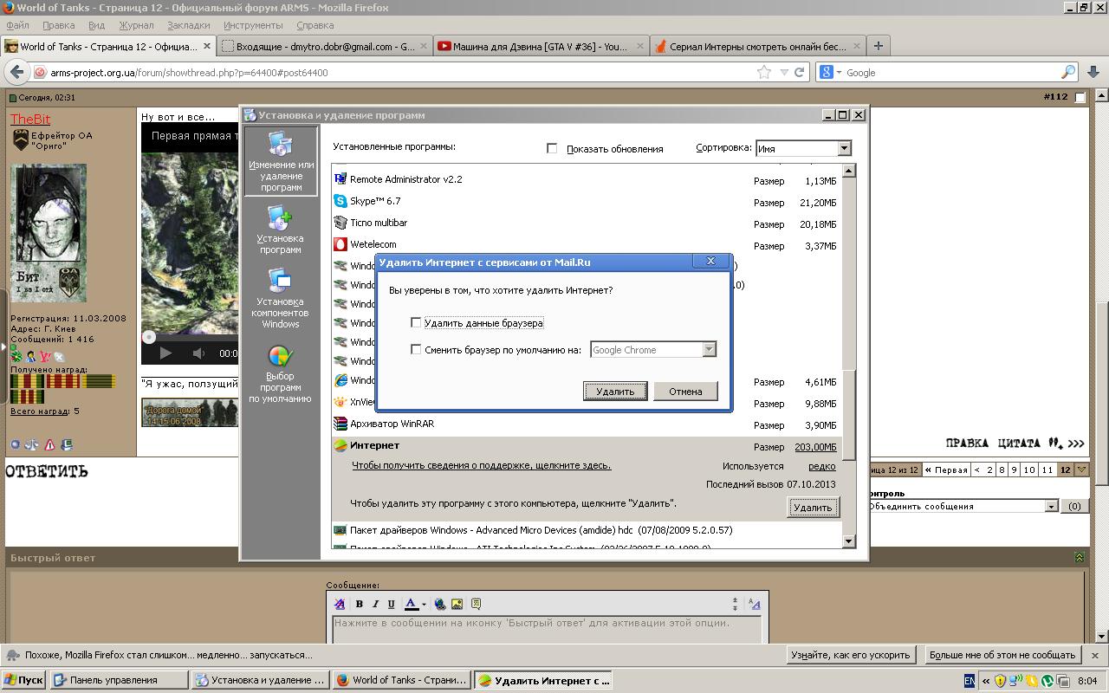This screenshot has width=1109, height=693.
Task: Bookmark page with the star icon
Action: pyautogui.click(x=763, y=73)
